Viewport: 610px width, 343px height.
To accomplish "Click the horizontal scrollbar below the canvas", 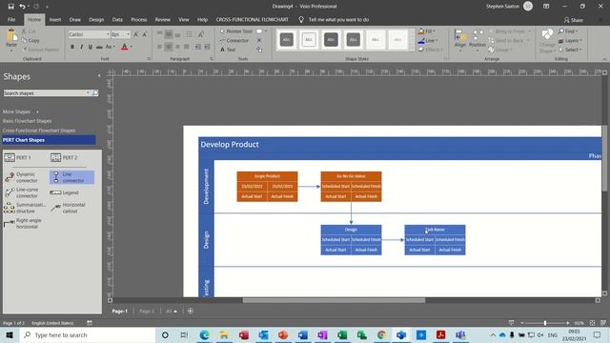I will (x=334, y=300).
